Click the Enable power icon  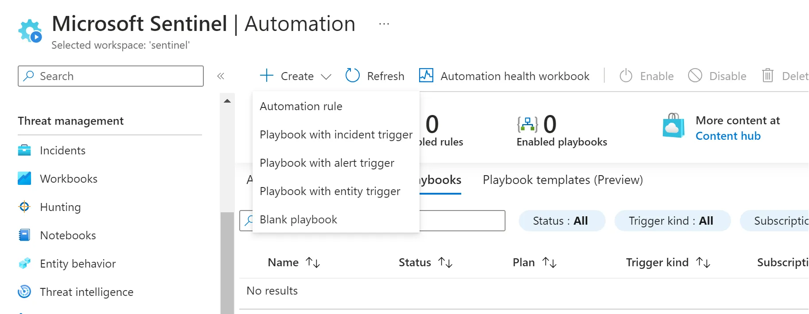626,76
